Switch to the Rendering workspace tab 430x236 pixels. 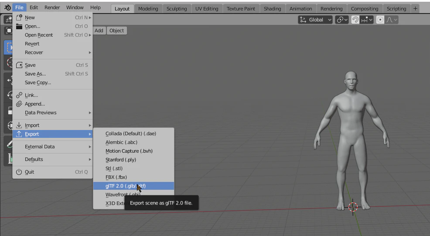(x=331, y=9)
